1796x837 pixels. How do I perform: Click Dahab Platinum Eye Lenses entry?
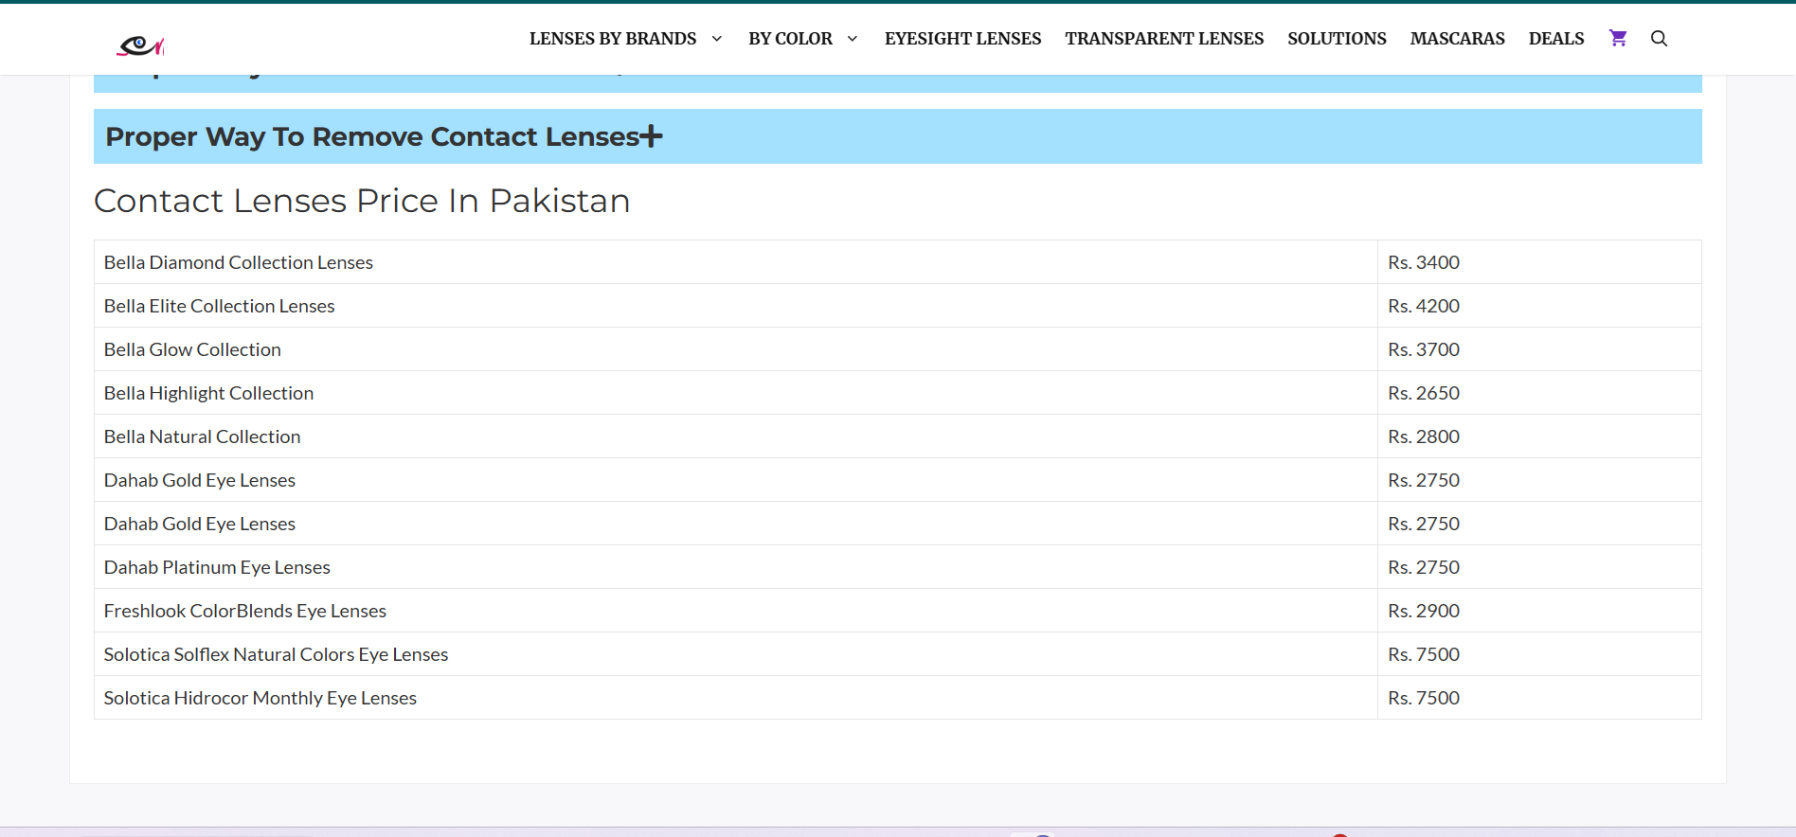point(217,567)
